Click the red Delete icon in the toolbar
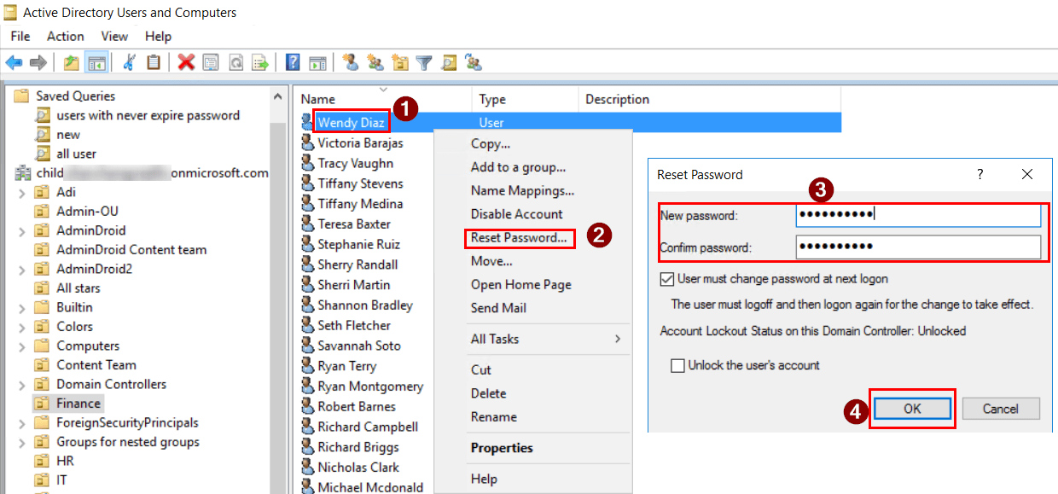 coord(185,61)
